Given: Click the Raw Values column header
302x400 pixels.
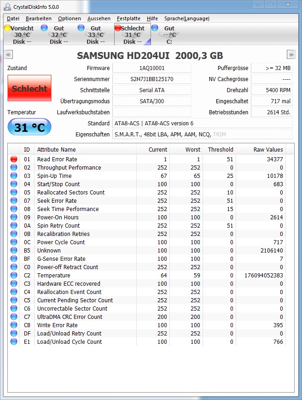Looking at the screenshot, I should (x=261, y=149).
